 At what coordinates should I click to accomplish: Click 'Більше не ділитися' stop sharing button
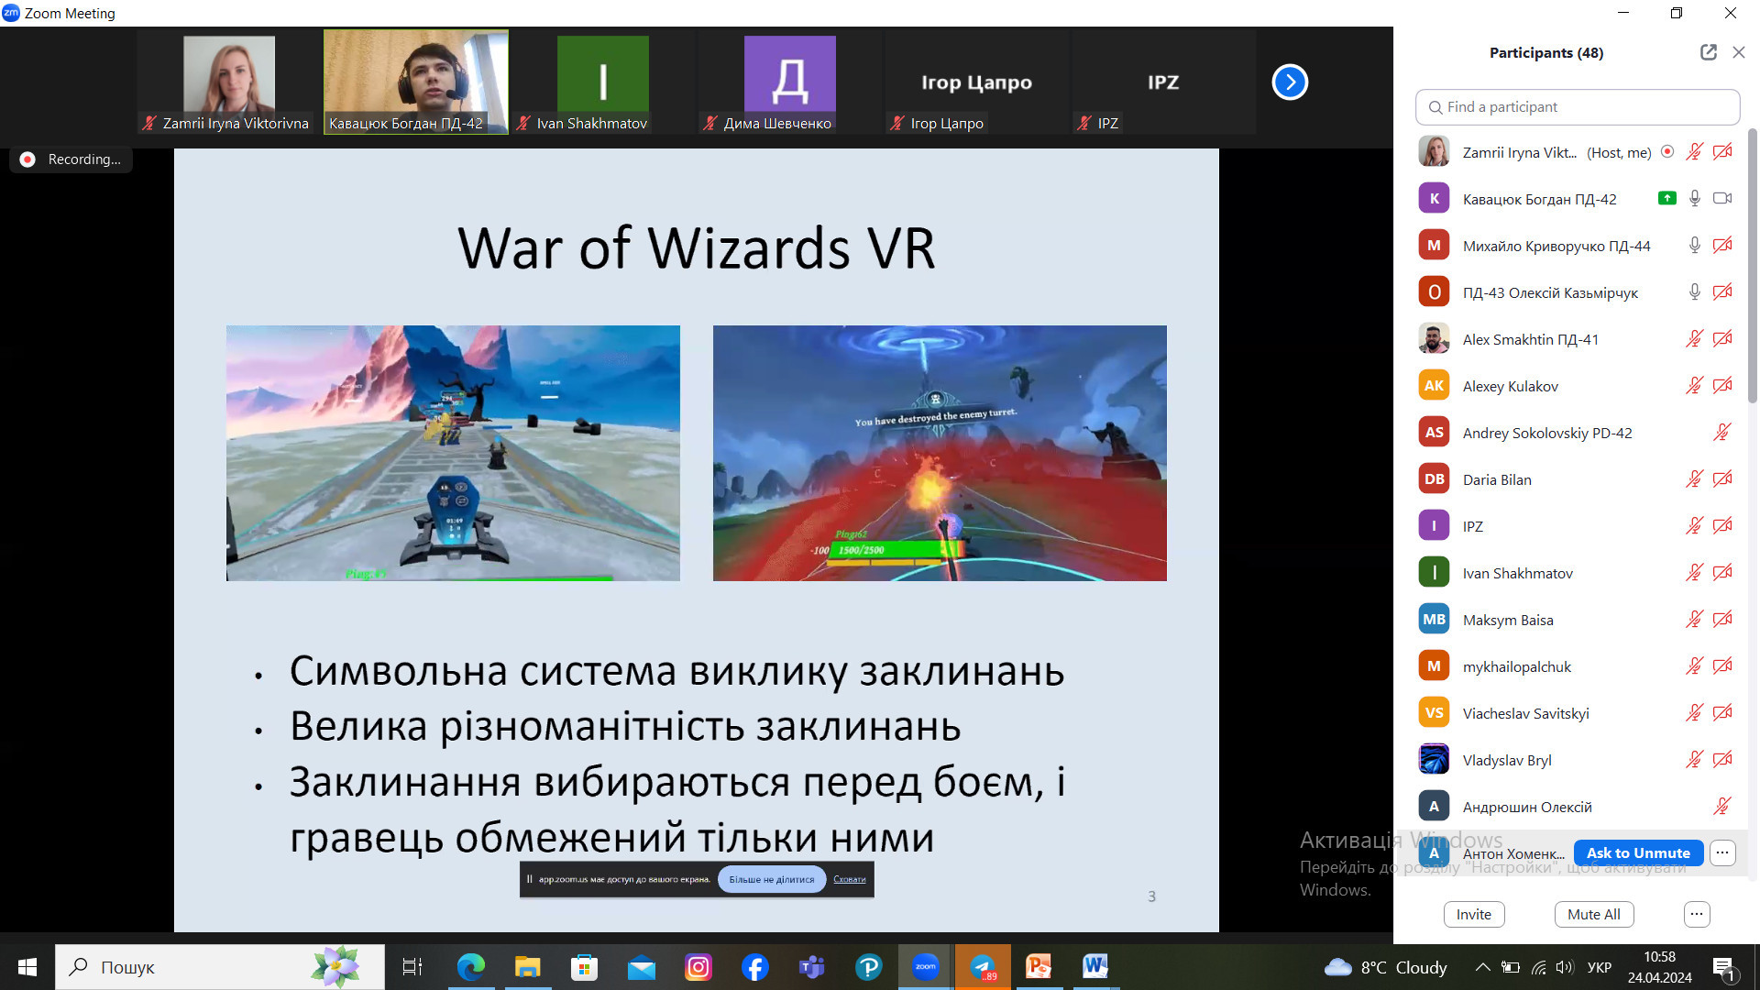[x=771, y=880]
